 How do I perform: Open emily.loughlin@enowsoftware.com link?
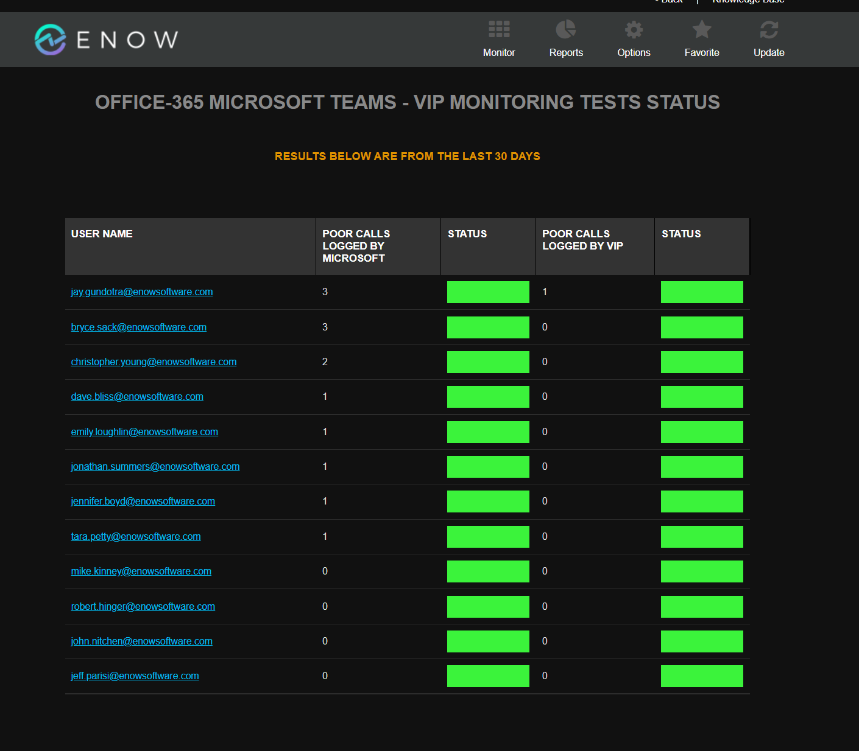pyautogui.click(x=144, y=431)
